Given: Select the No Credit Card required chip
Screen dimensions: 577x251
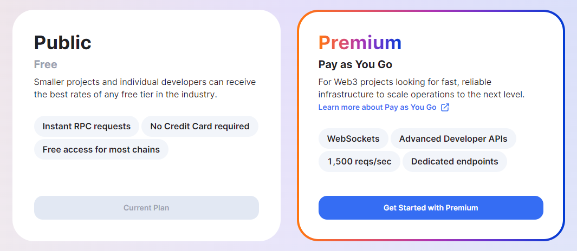Looking at the screenshot, I should tap(200, 127).
